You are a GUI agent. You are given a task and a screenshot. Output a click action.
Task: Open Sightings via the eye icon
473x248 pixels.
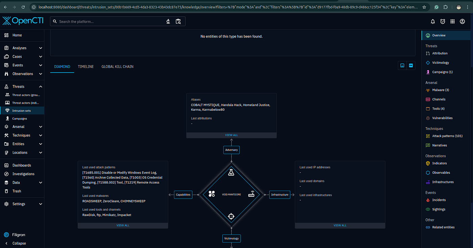[428, 210]
